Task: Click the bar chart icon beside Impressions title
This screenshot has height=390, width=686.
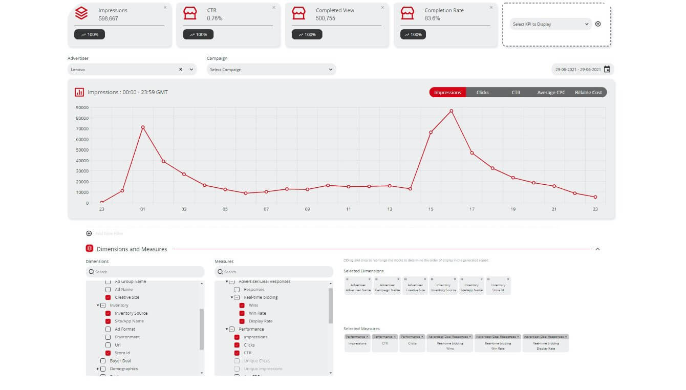Action: click(79, 92)
